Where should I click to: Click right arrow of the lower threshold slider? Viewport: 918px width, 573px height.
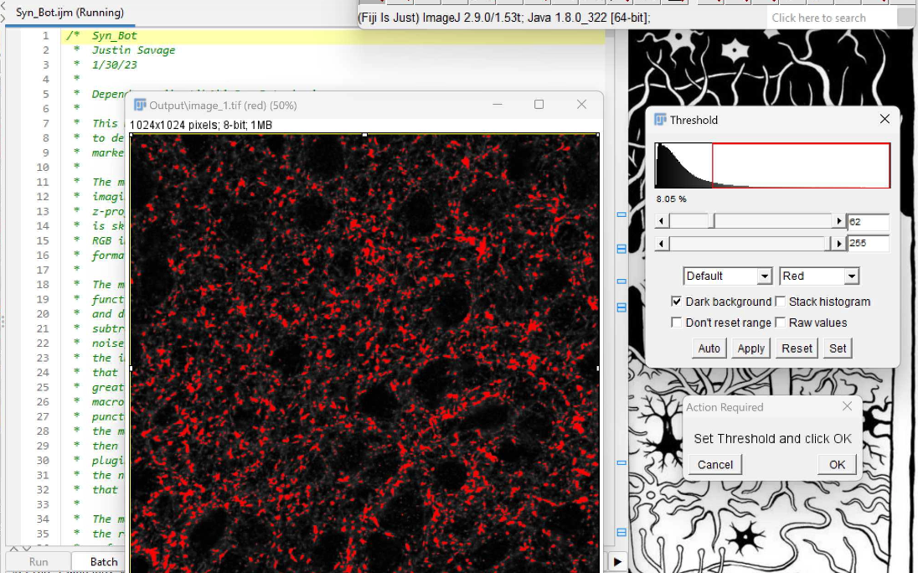click(838, 221)
